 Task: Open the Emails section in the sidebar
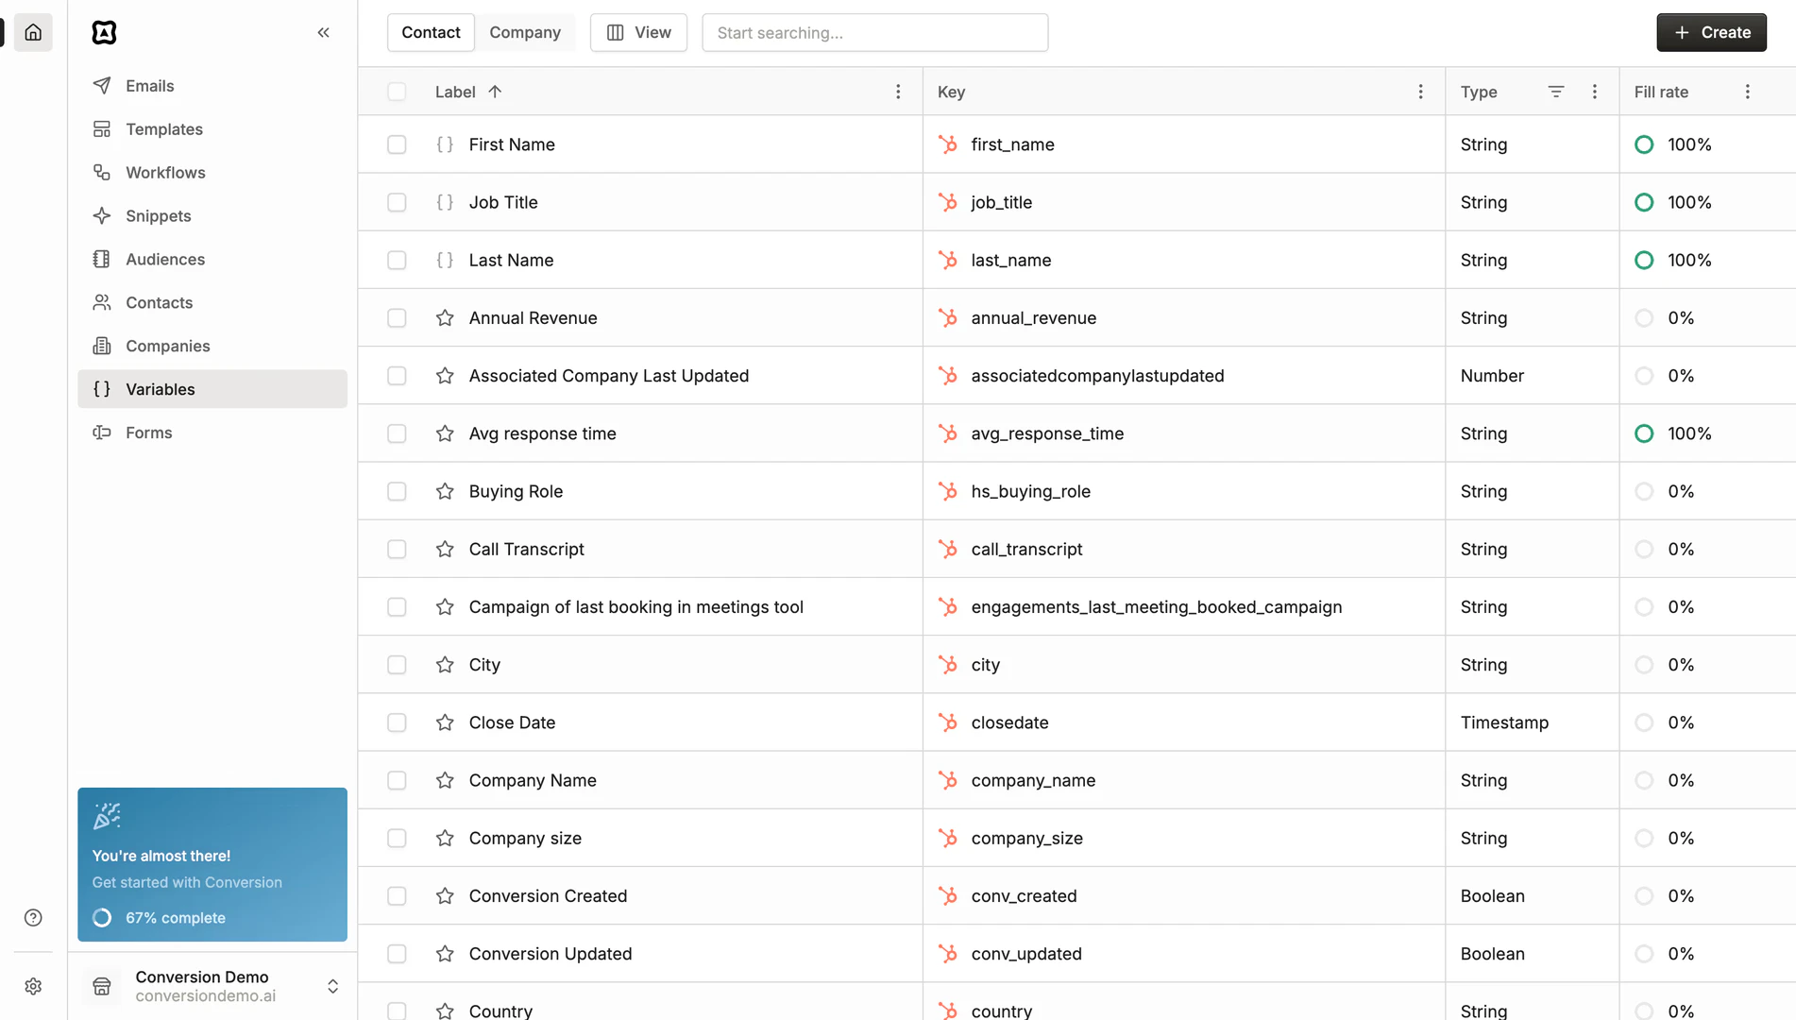pos(149,85)
